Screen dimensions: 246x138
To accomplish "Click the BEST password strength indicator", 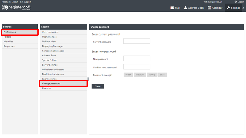I will [162, 75].
